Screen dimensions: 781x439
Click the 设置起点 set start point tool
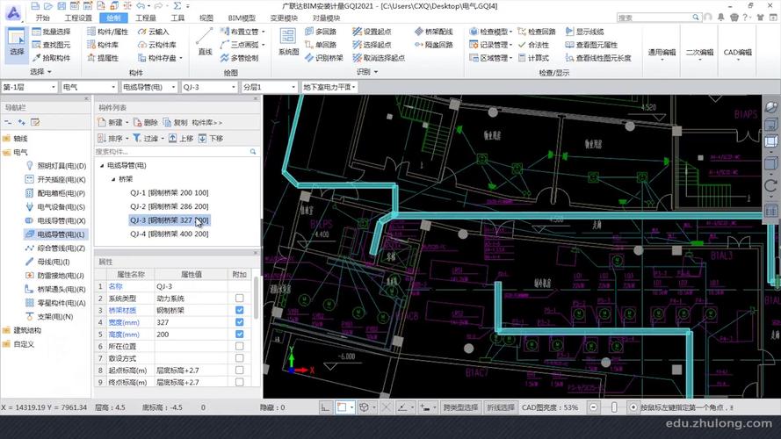point(372,32)
